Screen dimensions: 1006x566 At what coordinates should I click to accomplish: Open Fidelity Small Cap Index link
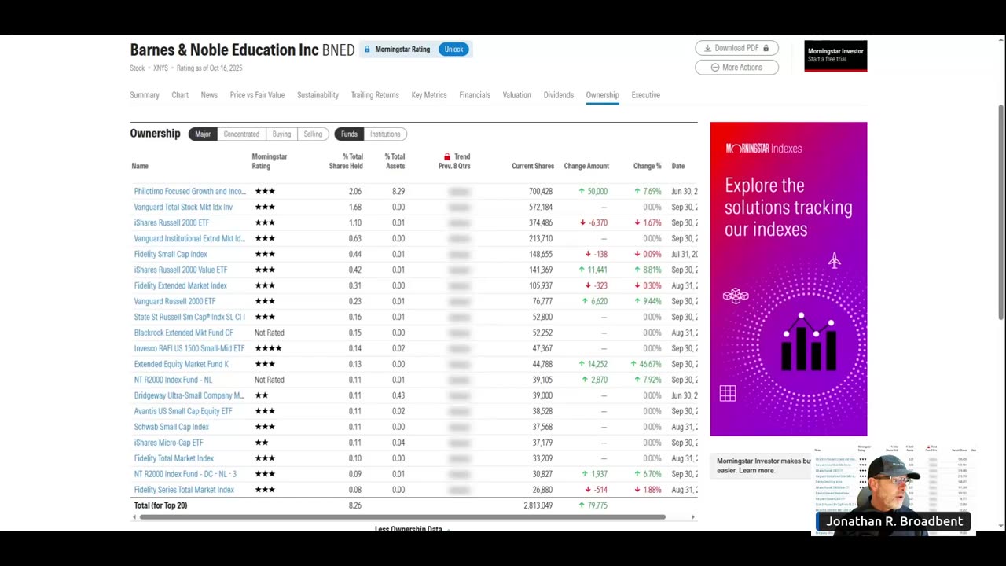pos(171,254)
